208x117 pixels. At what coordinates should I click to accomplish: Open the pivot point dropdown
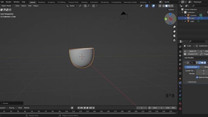[x=81, y=6]
